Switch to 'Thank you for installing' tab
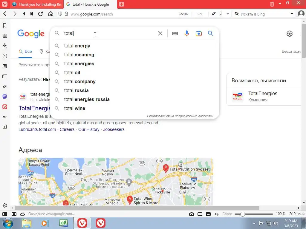 [37, 4]
